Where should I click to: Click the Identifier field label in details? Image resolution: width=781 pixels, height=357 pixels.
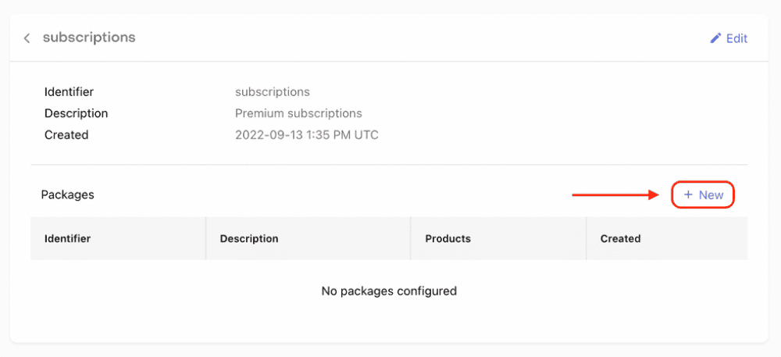pyautogui.click(x=69, y=92)
